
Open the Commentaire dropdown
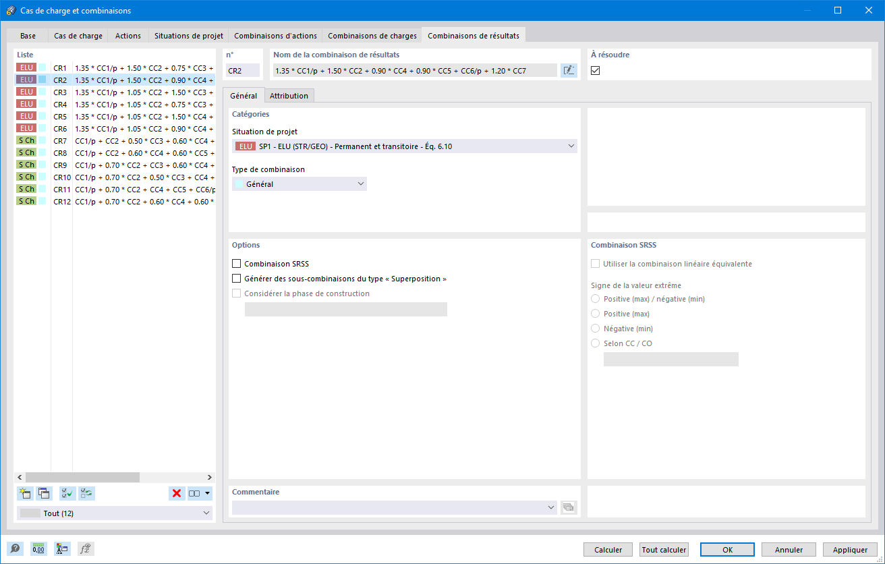pyautogui.click(x=395, y=507)
